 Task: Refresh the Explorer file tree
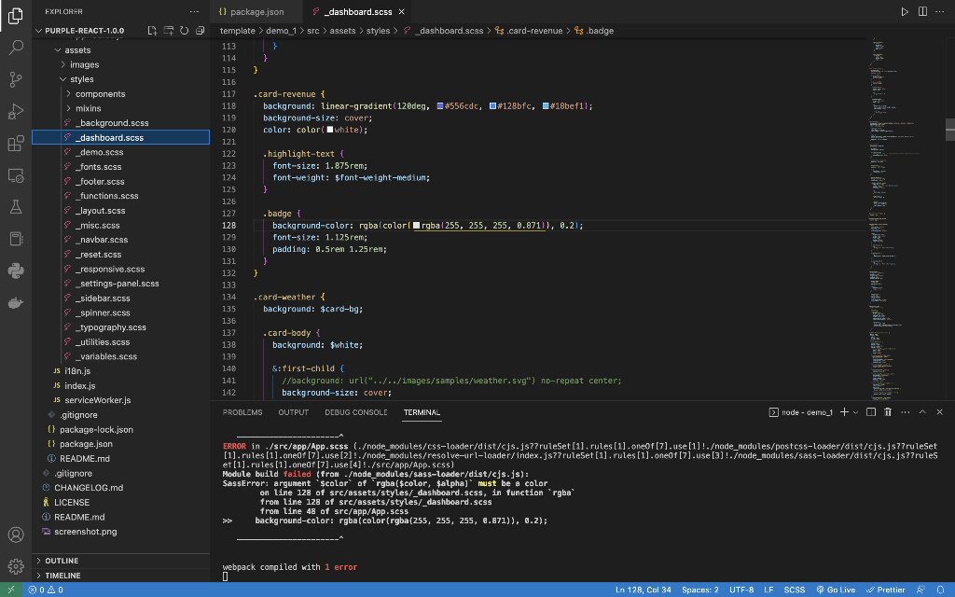tap(184, 31)
